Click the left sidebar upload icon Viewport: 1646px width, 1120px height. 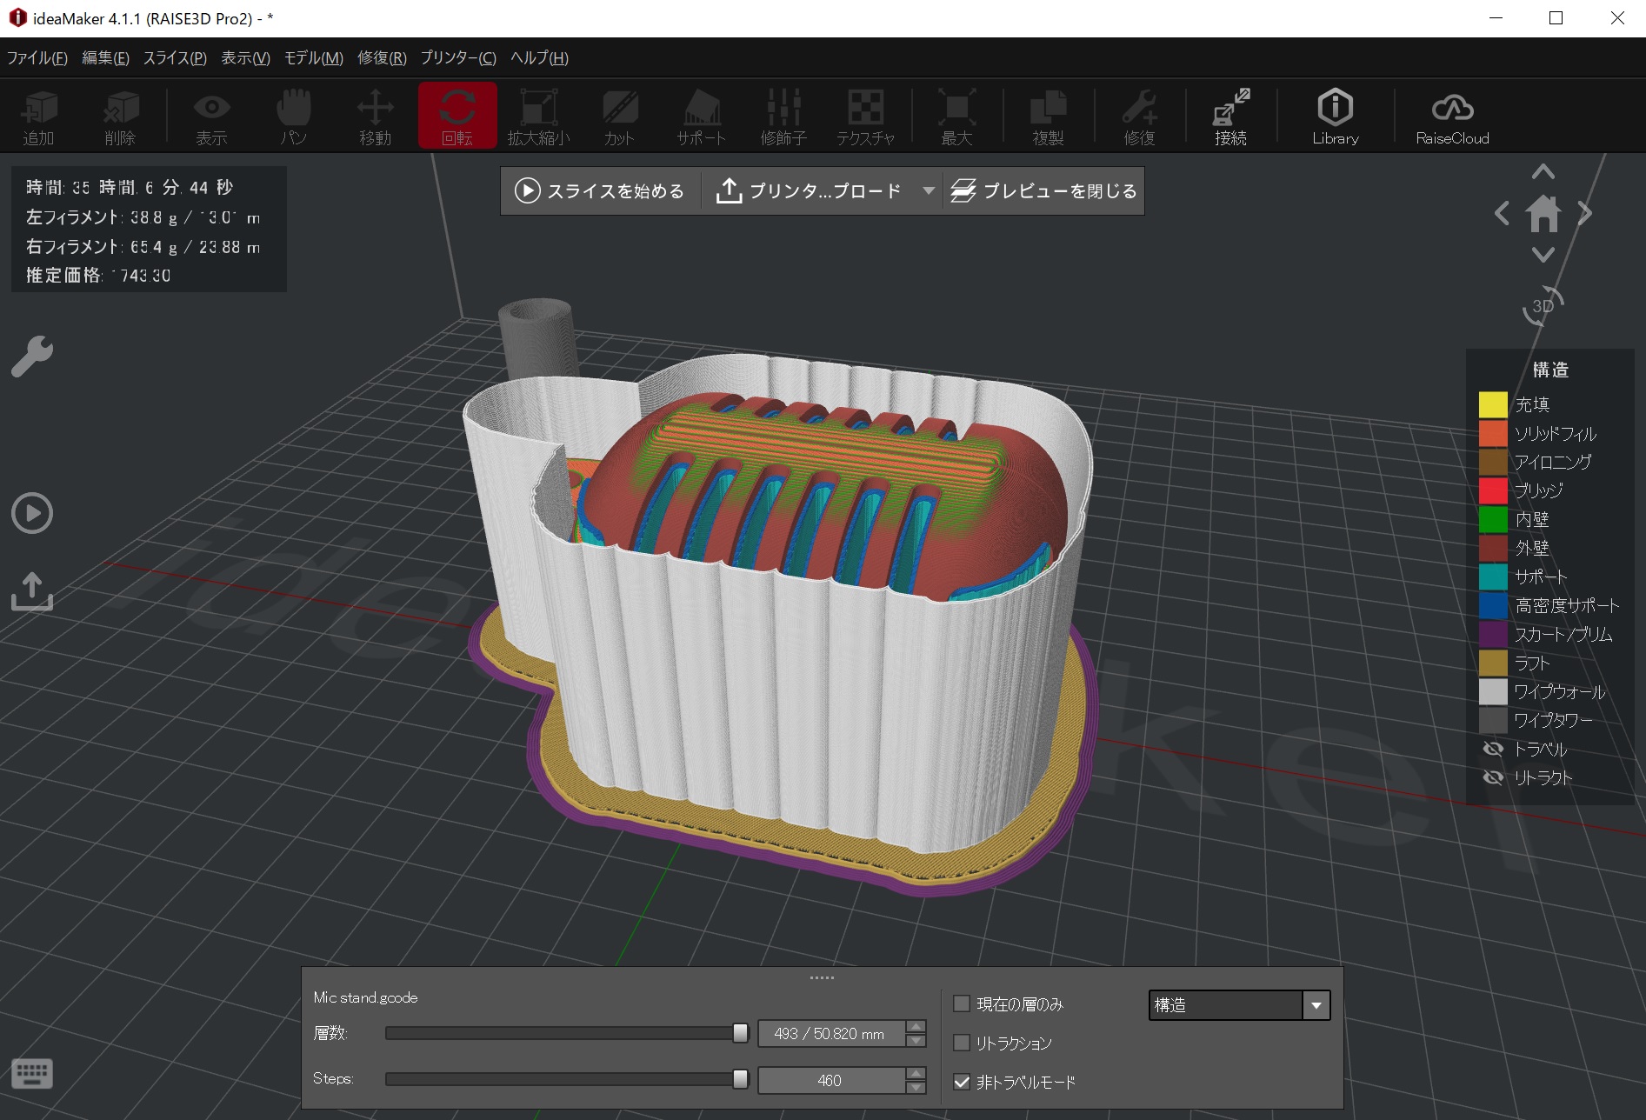[x=32, y=591]
